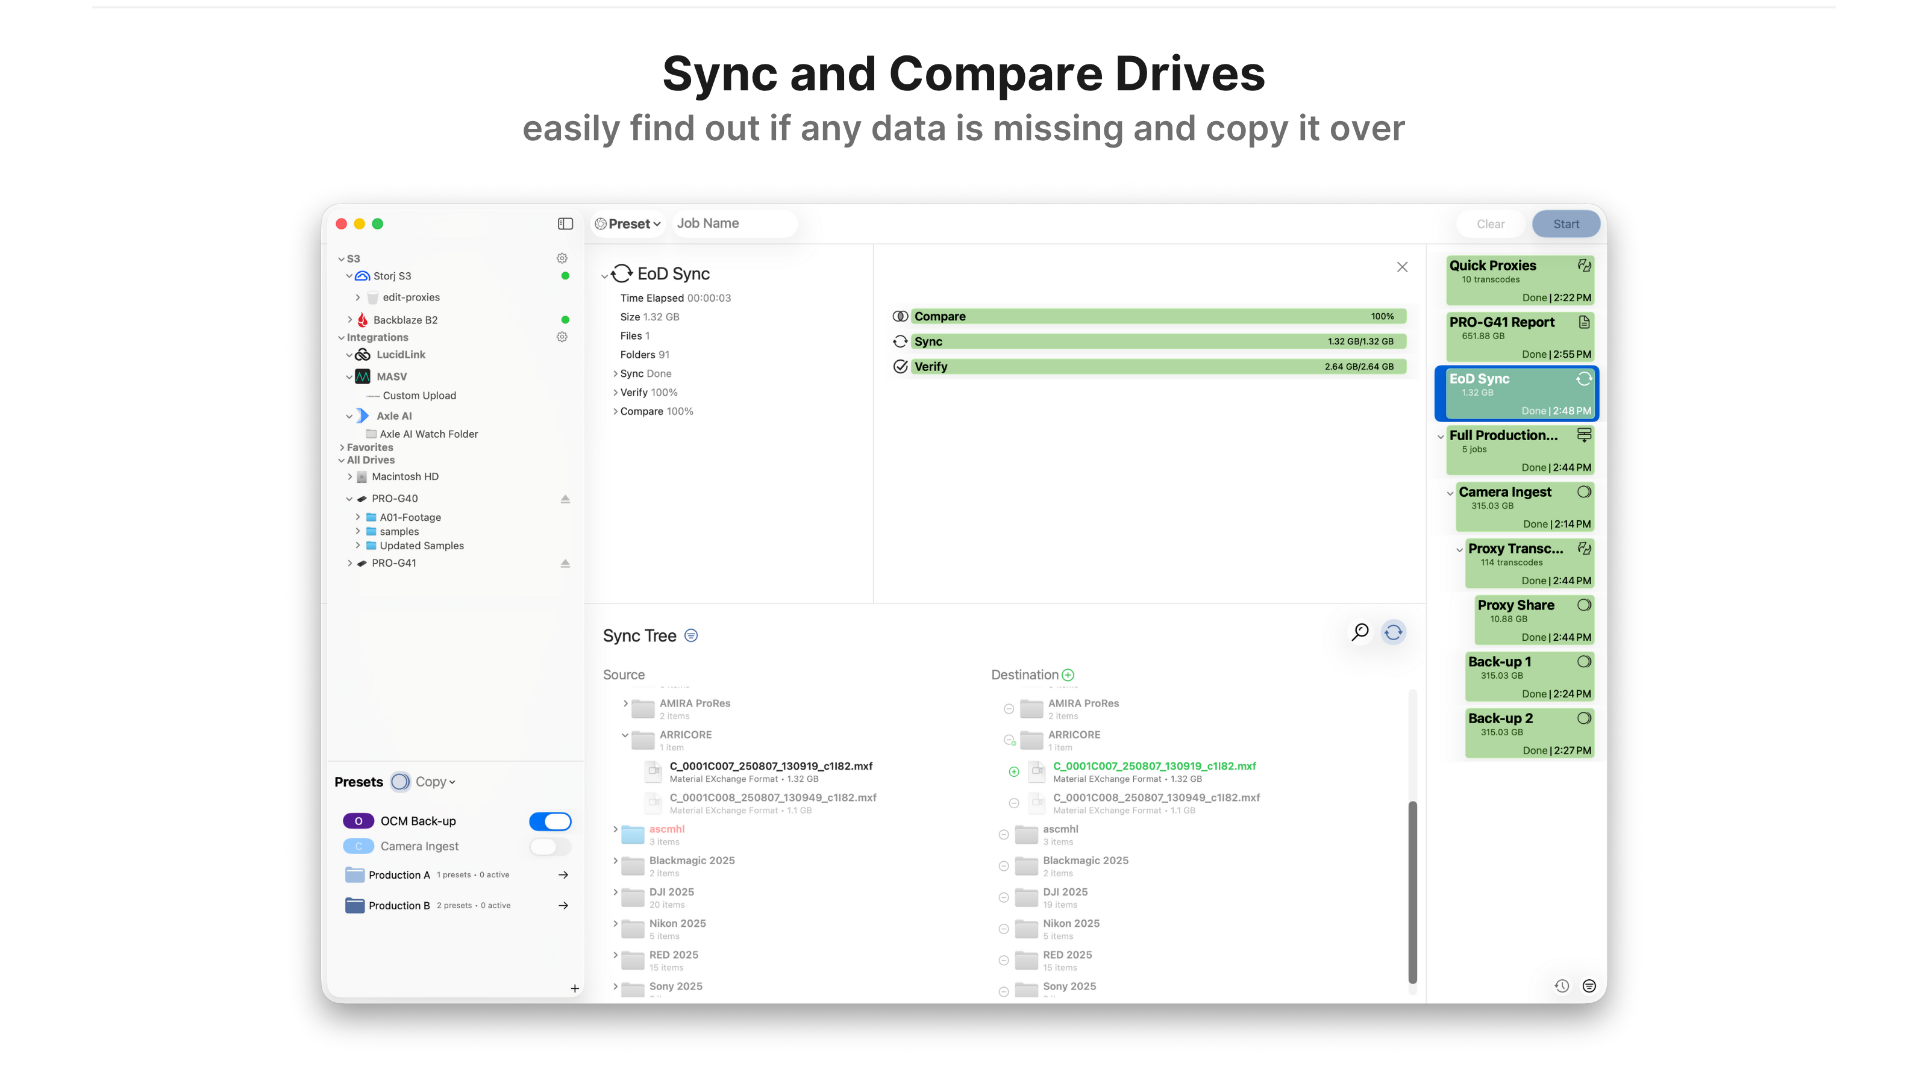
Task: Open the S3 settings gear
Action: pyautogui.click(x=562, y=258)
